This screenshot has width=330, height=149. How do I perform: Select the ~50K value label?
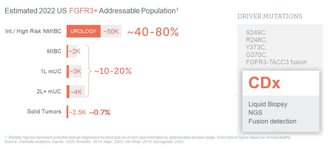coord(111,31)
